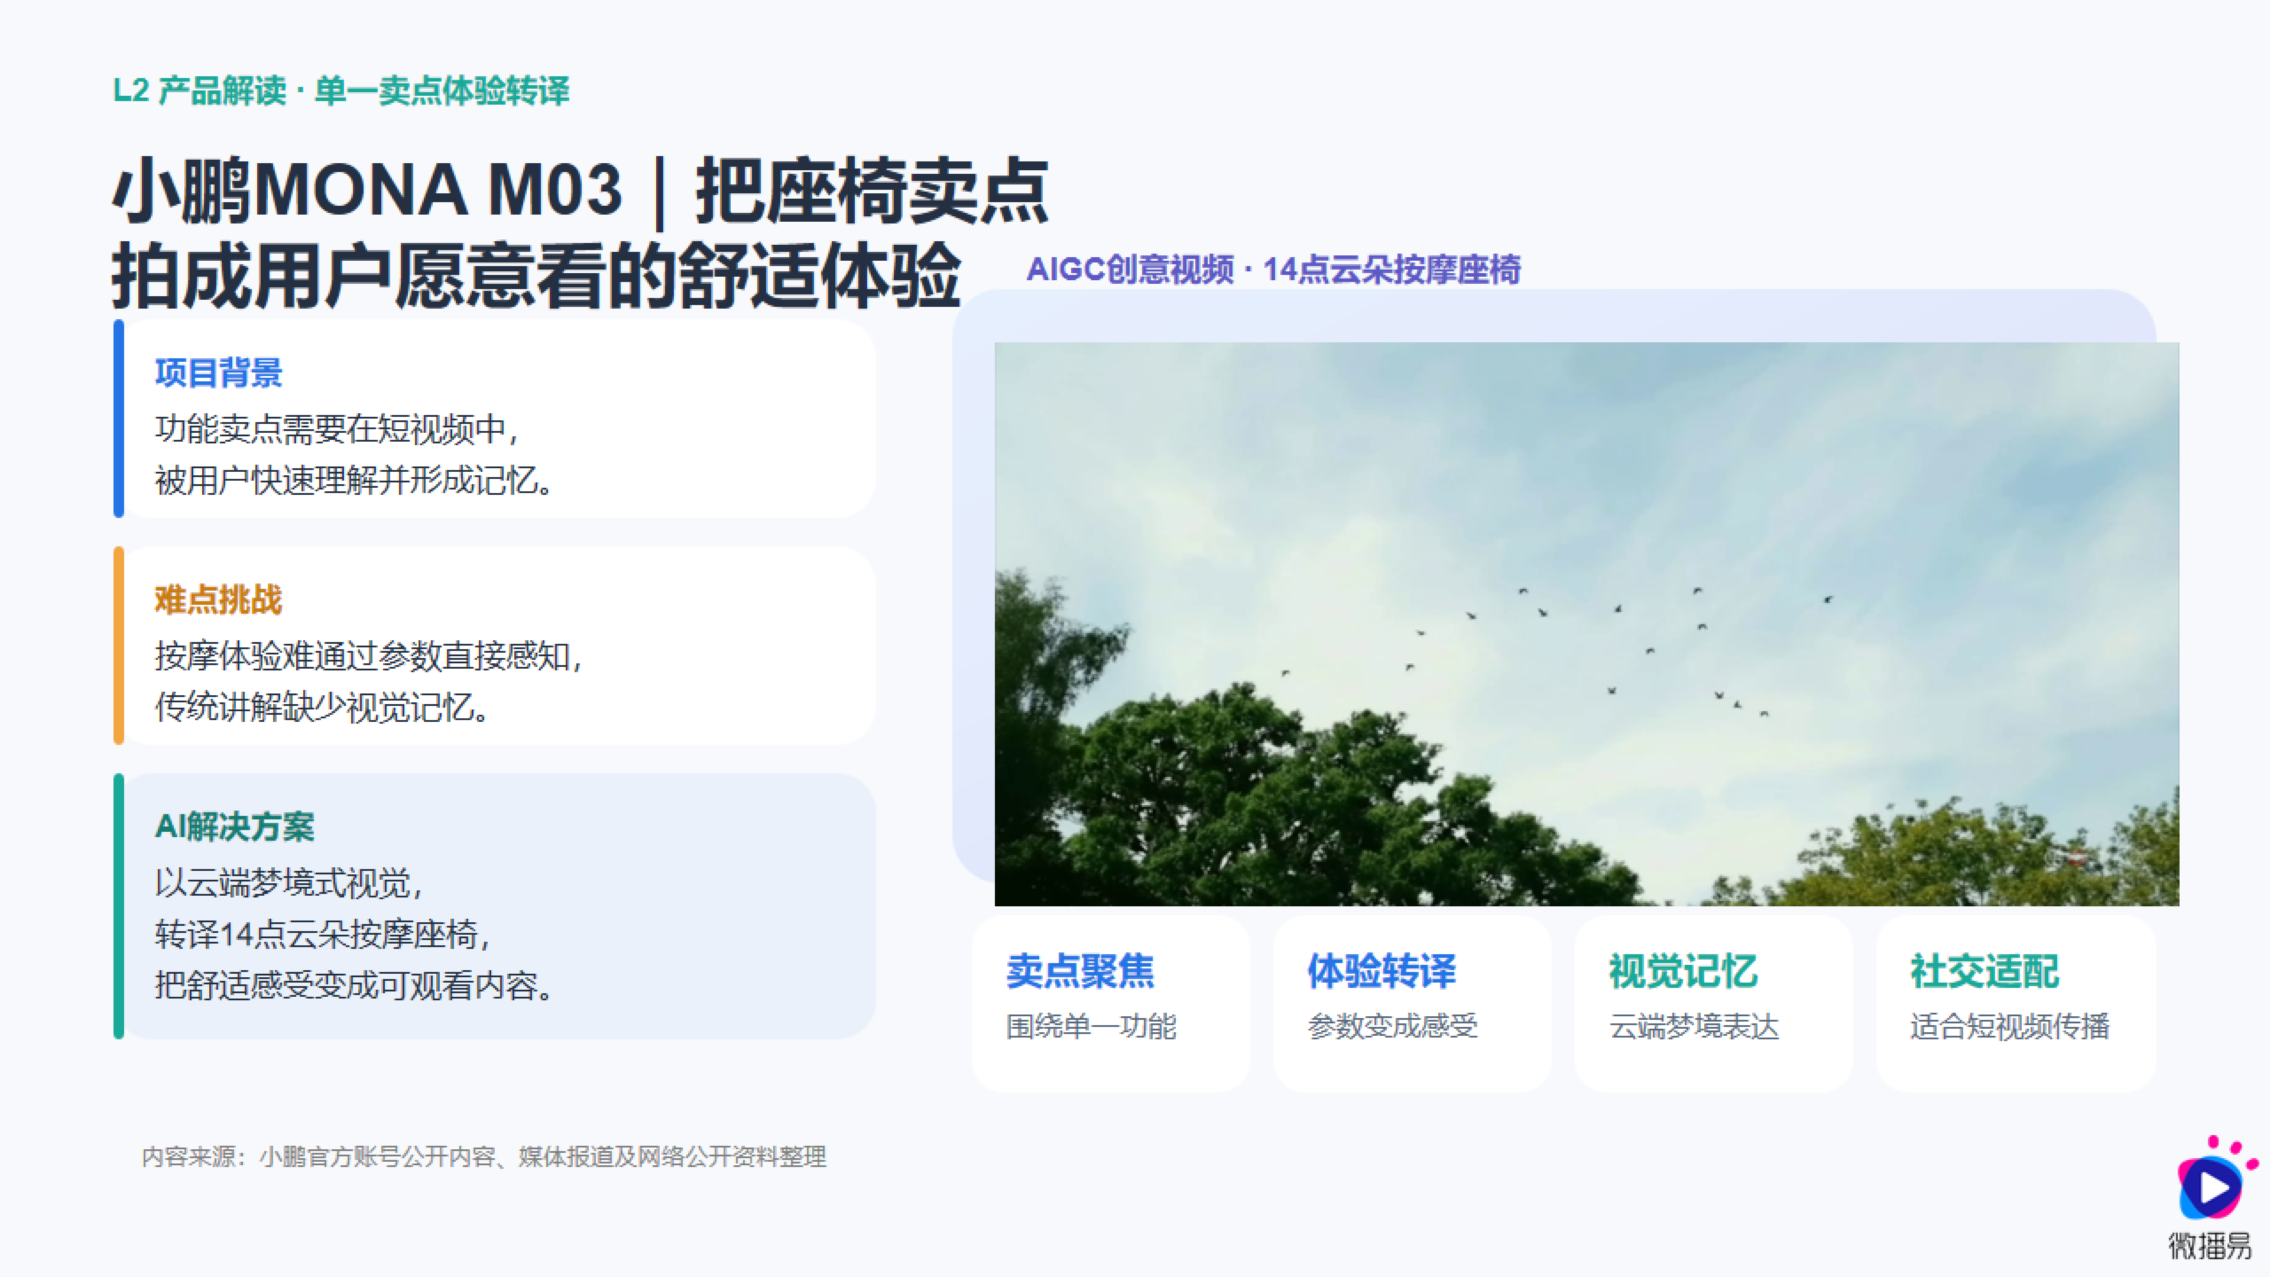Select the line "转译14点云朵按摩座椅，"
2270x1277 pixels.
[323, 934]
